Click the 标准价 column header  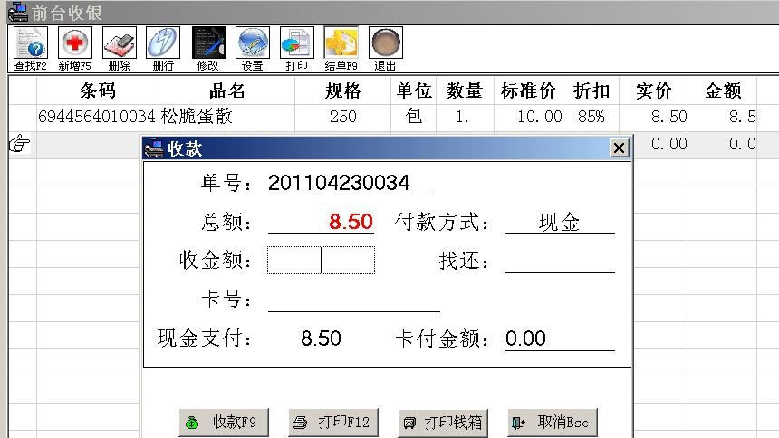(528, 90)
